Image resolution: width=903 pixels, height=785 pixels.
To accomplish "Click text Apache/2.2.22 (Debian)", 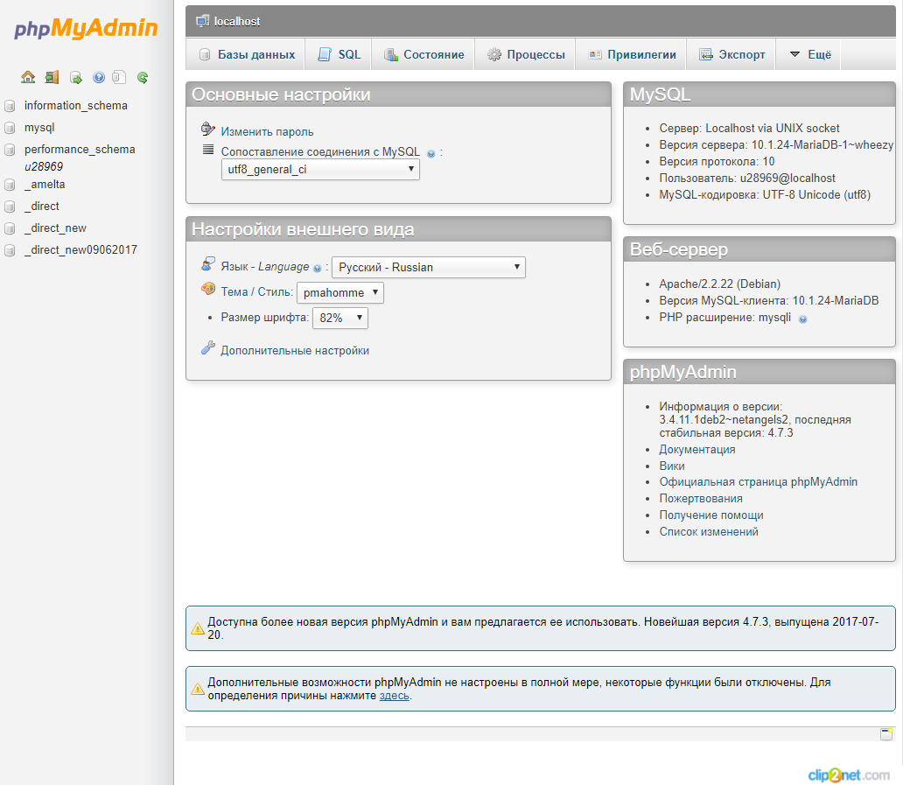I will 719,284.
